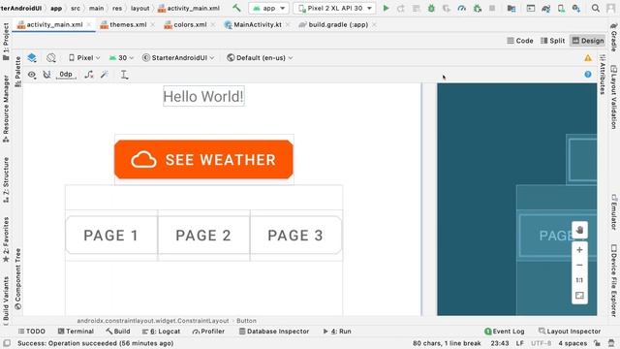Run the app with the green play button
Image resolution: width=620 pixels, height=349 pixels.
click(387, 8)
